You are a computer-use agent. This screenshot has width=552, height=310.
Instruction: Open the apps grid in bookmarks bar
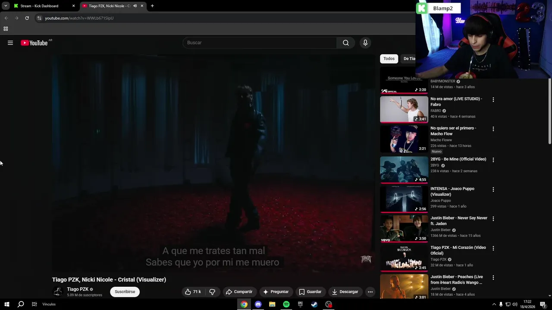click(x=6, y=29)
